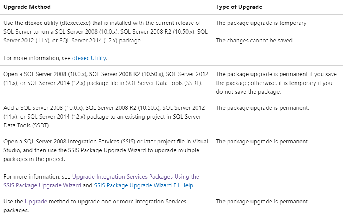Click permanent upgrade text in Add package row
Image resolution: width=343 pixels, height=218 pixels.
262,108
